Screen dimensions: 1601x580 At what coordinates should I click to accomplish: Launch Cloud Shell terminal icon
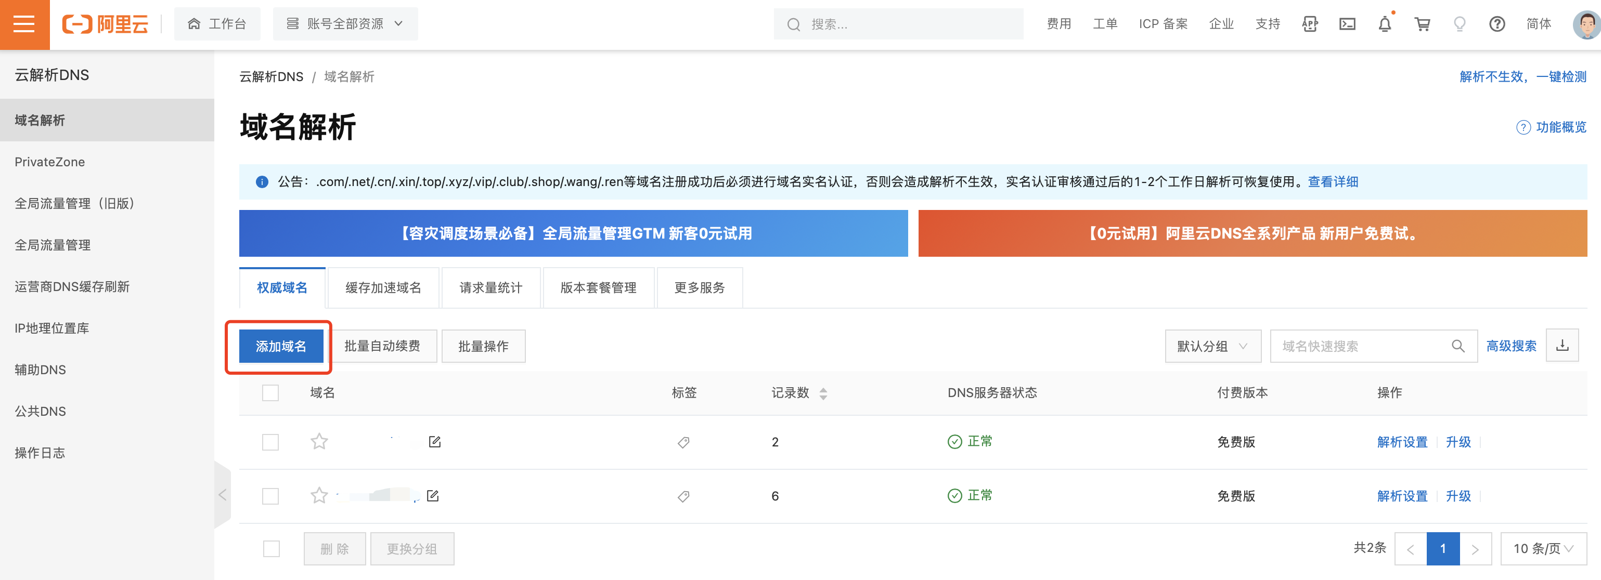pos(1347,24)
